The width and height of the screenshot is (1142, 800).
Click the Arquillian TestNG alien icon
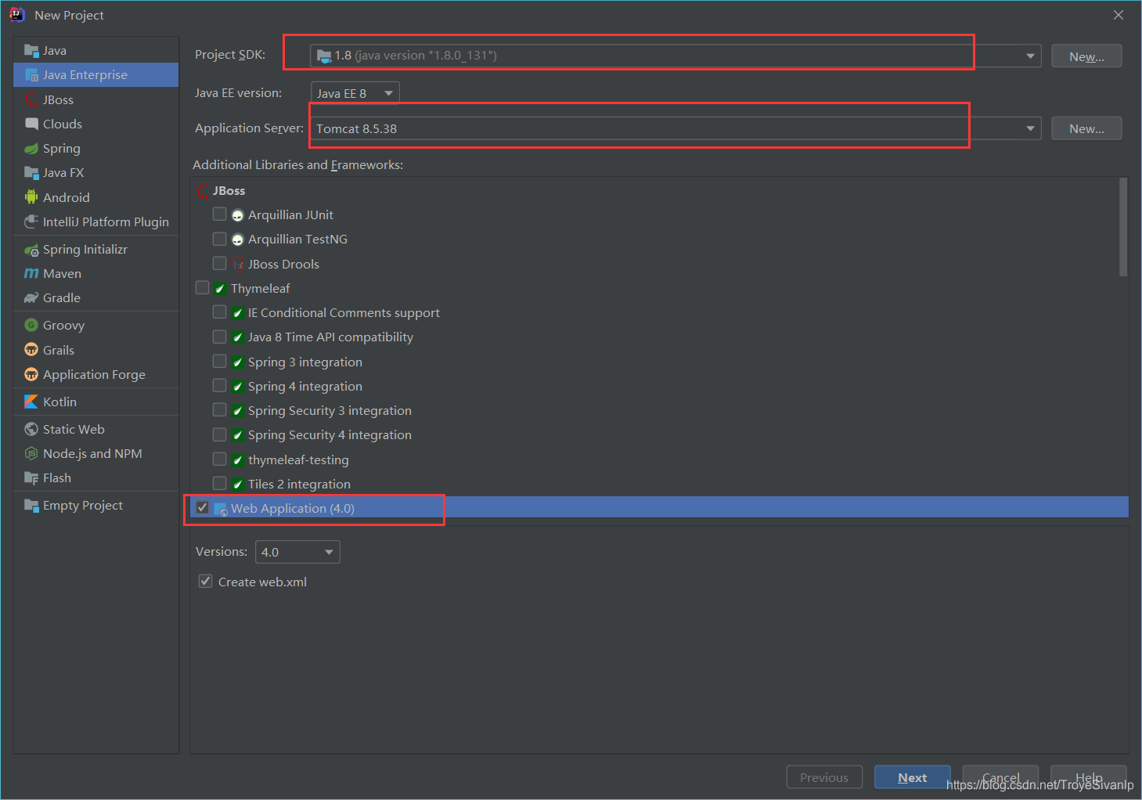[x=238, y=240]
